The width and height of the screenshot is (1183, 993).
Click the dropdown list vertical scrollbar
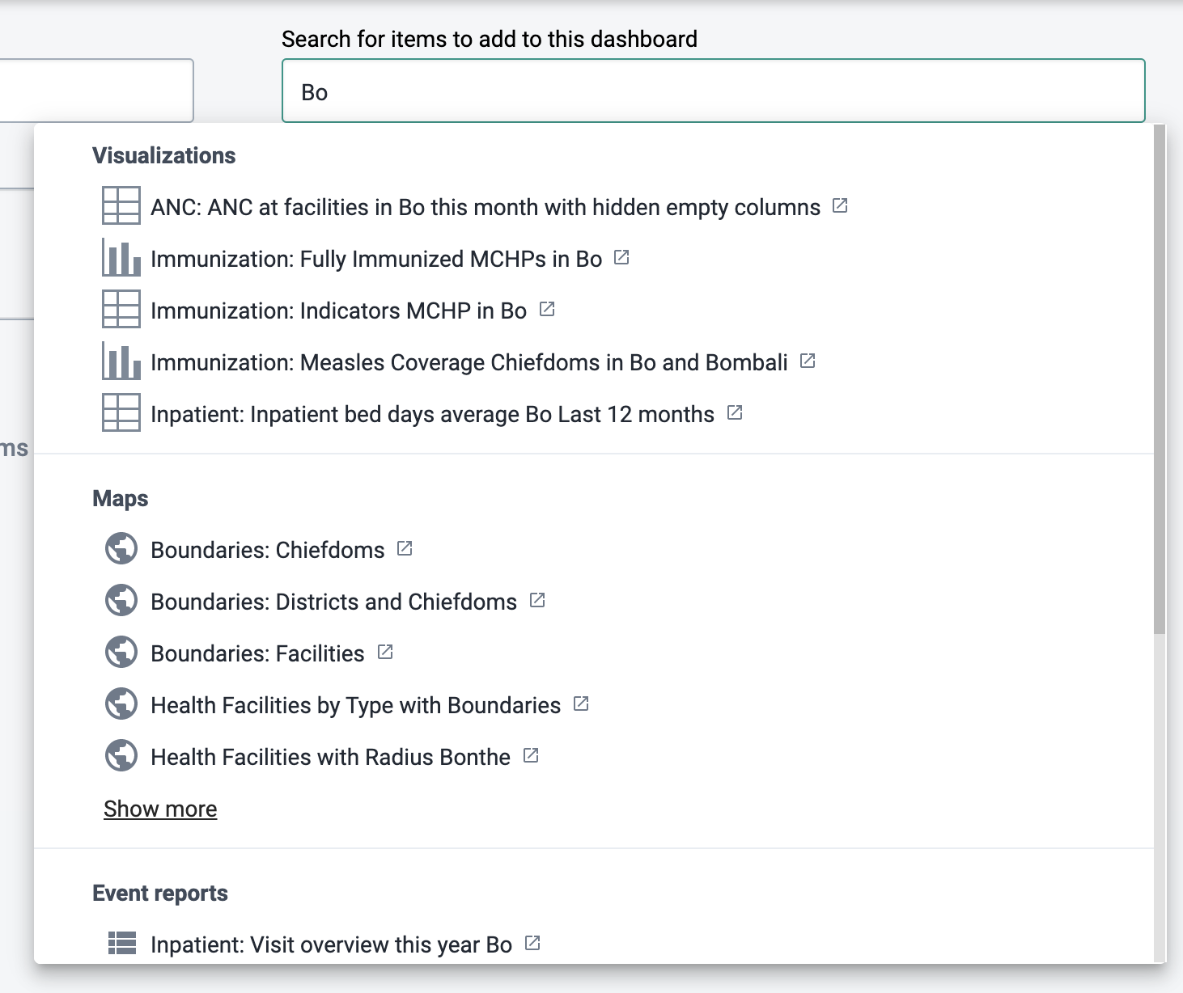click(x=1160, y=380)
